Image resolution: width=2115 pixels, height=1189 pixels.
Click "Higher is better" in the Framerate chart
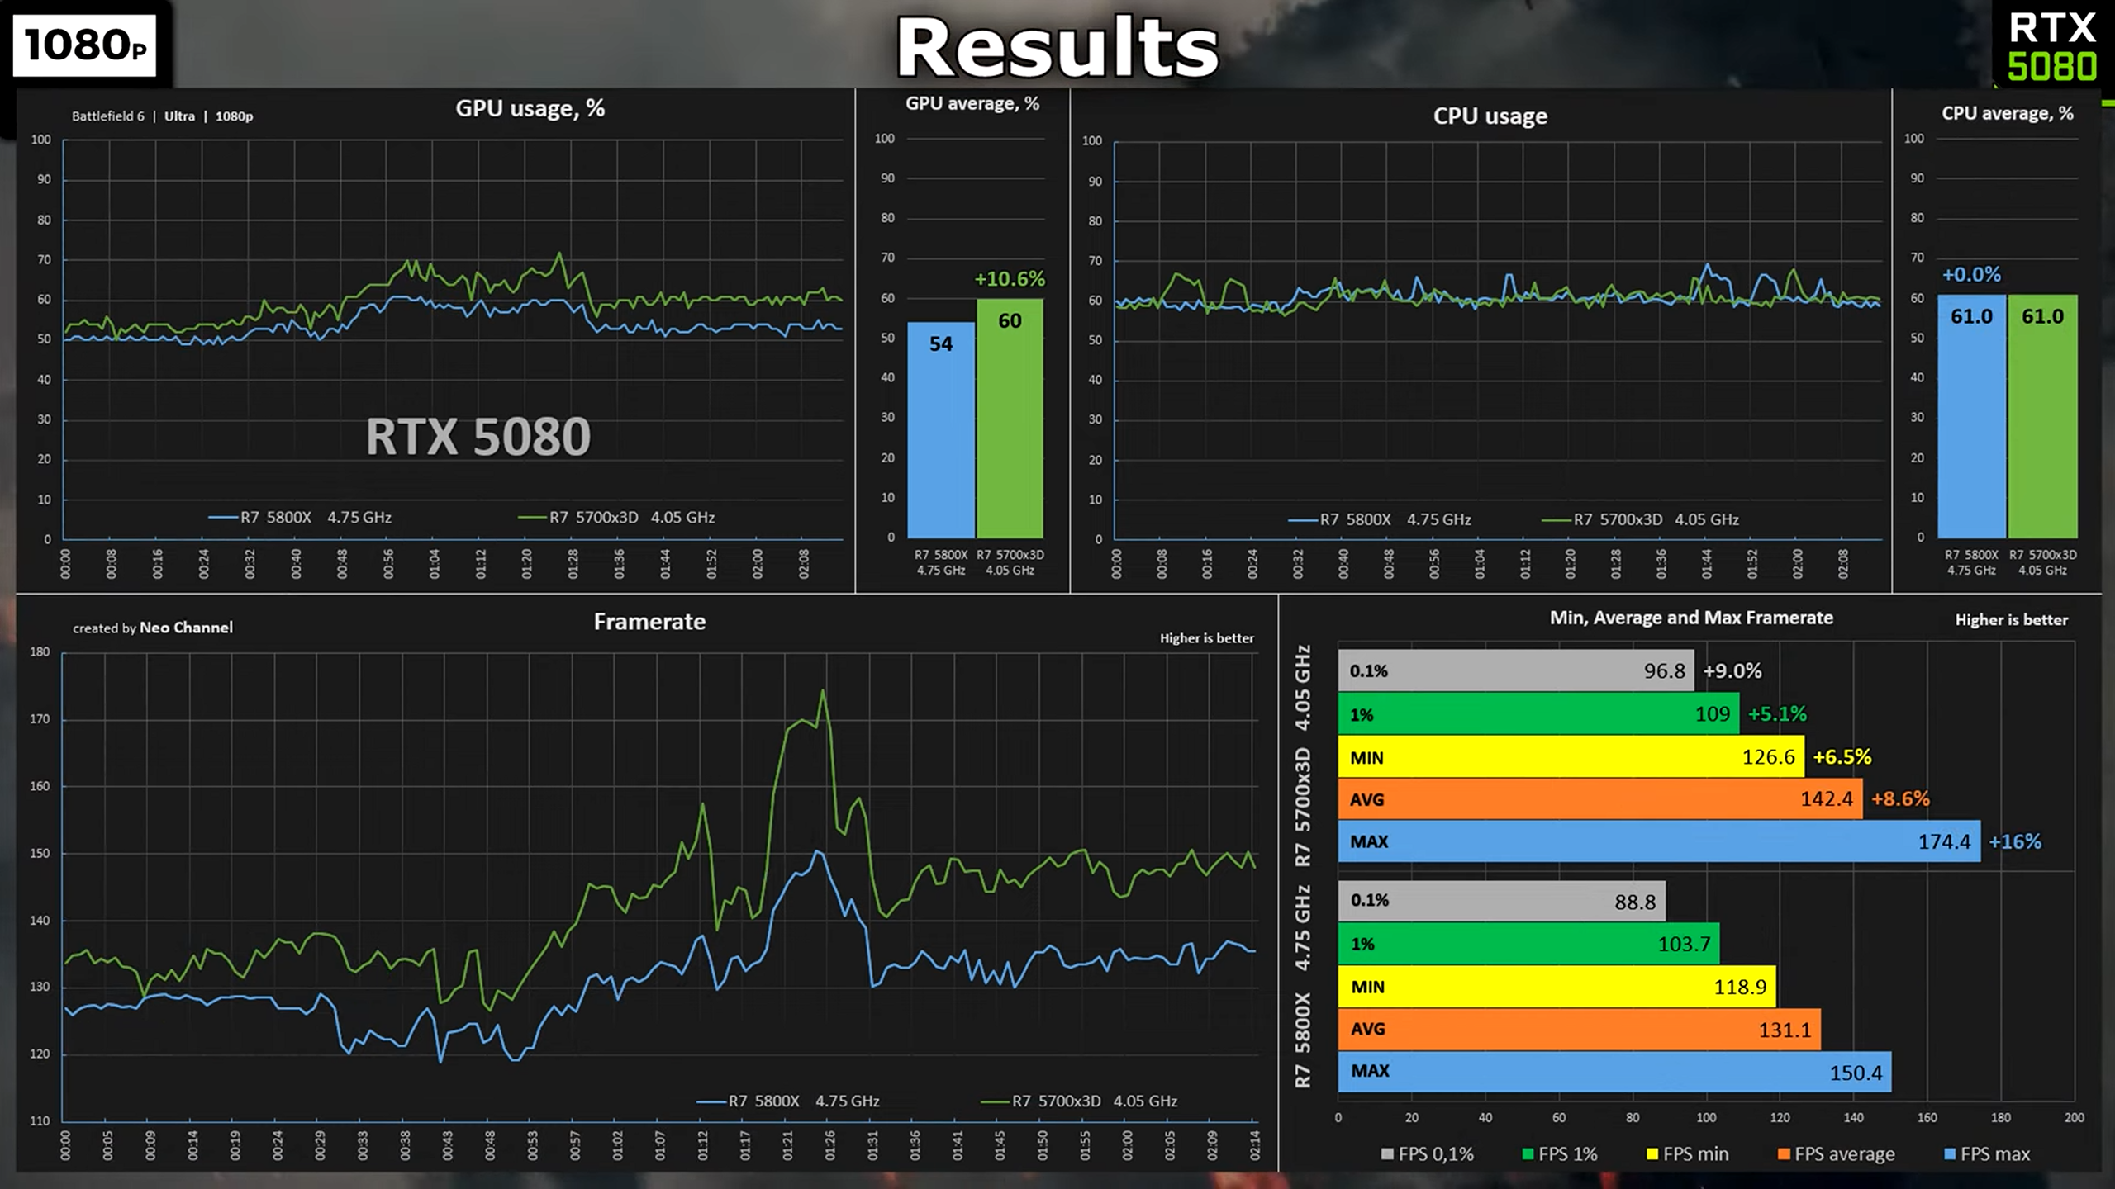click(1206, 638)
